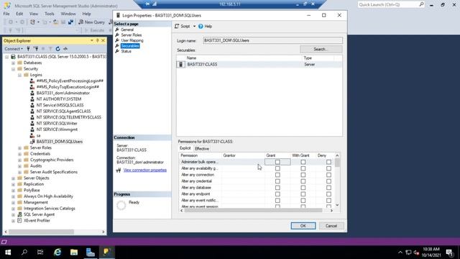Select the BASIT331_dom\Administrator login
This screenshot has width=460, height=259.
click(63, 93)
